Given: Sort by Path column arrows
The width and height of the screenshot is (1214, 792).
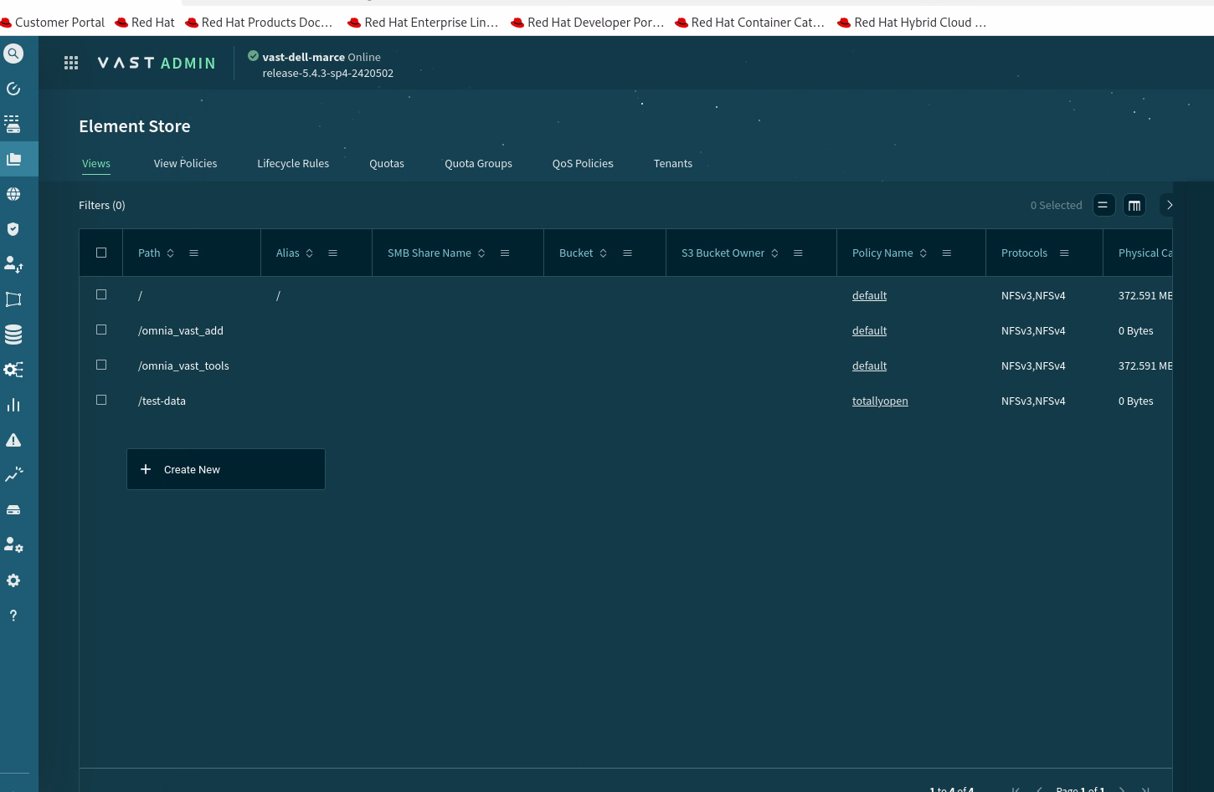Looking at the screenshot, I should (170, 253).
